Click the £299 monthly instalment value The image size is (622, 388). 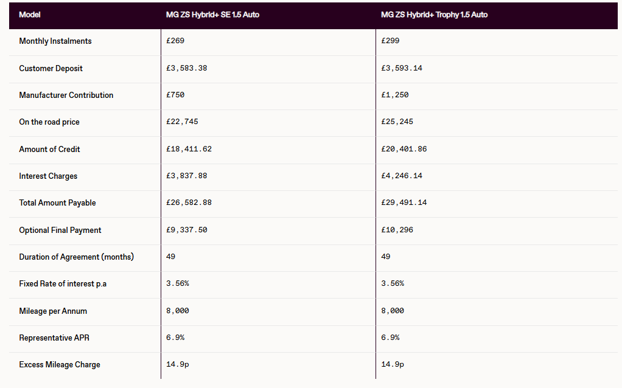pyautogui.click(x=390, y=41)
